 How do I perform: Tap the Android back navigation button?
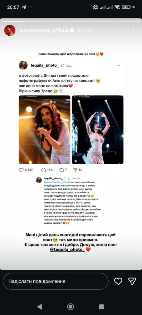tap(40, 306)
